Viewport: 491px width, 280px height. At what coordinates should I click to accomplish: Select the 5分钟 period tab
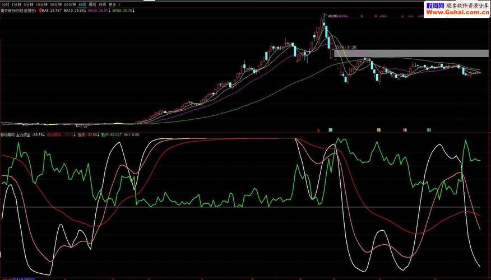tap(29, 4)
